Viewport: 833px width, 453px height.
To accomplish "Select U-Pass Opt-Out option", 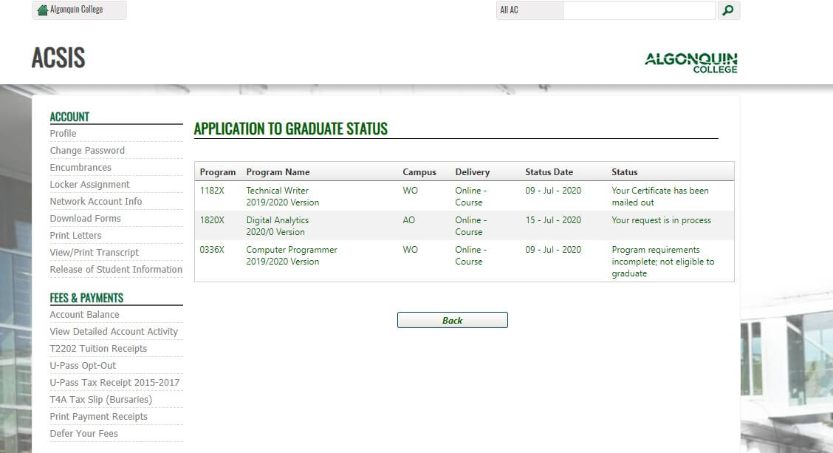I will pyautogui.click(x=83, y=366).
